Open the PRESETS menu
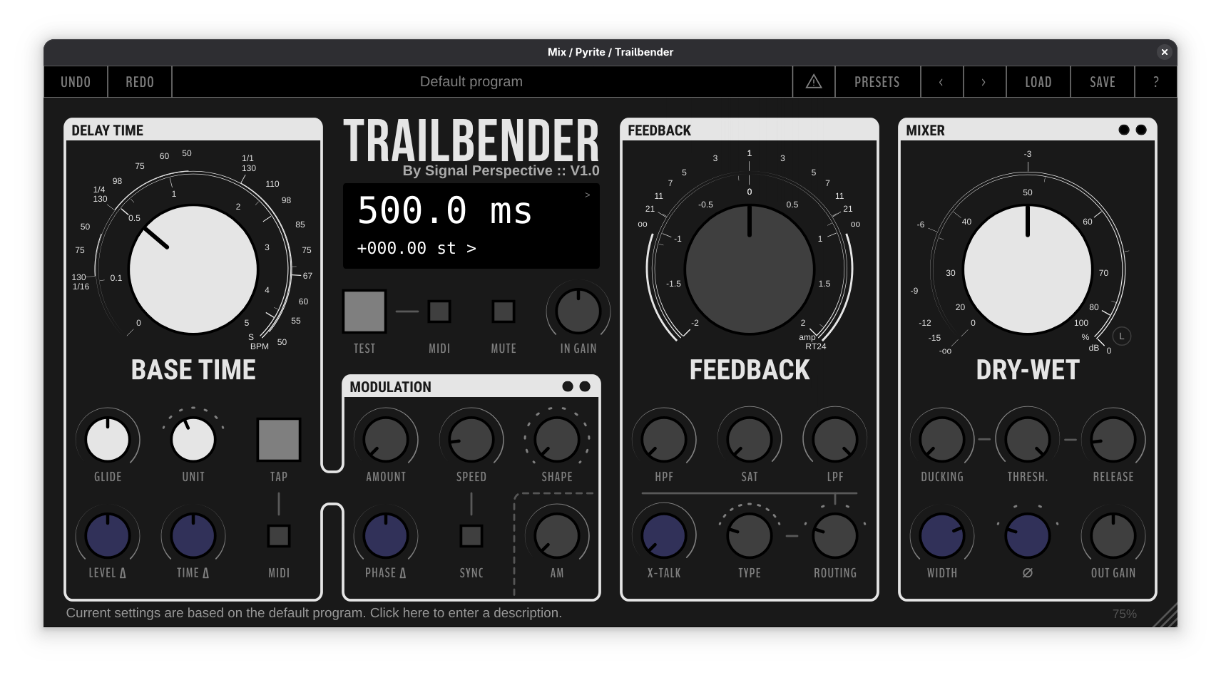Viewport: 1221px width, 675px height. coord(877,82)
